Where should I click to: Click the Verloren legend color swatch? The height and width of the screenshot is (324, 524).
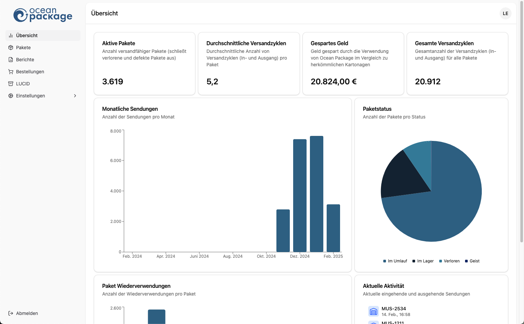[x=441, y=261]
